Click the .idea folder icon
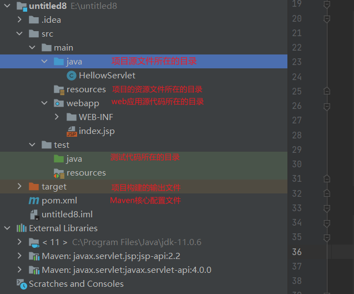The width and height of the screenshot is (354, 294). click(34, 20)
